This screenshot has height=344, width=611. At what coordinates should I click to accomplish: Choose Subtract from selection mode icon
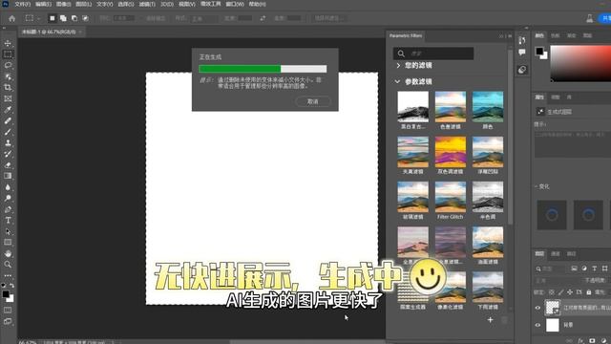pyautogui.click(x=74, y=18)
